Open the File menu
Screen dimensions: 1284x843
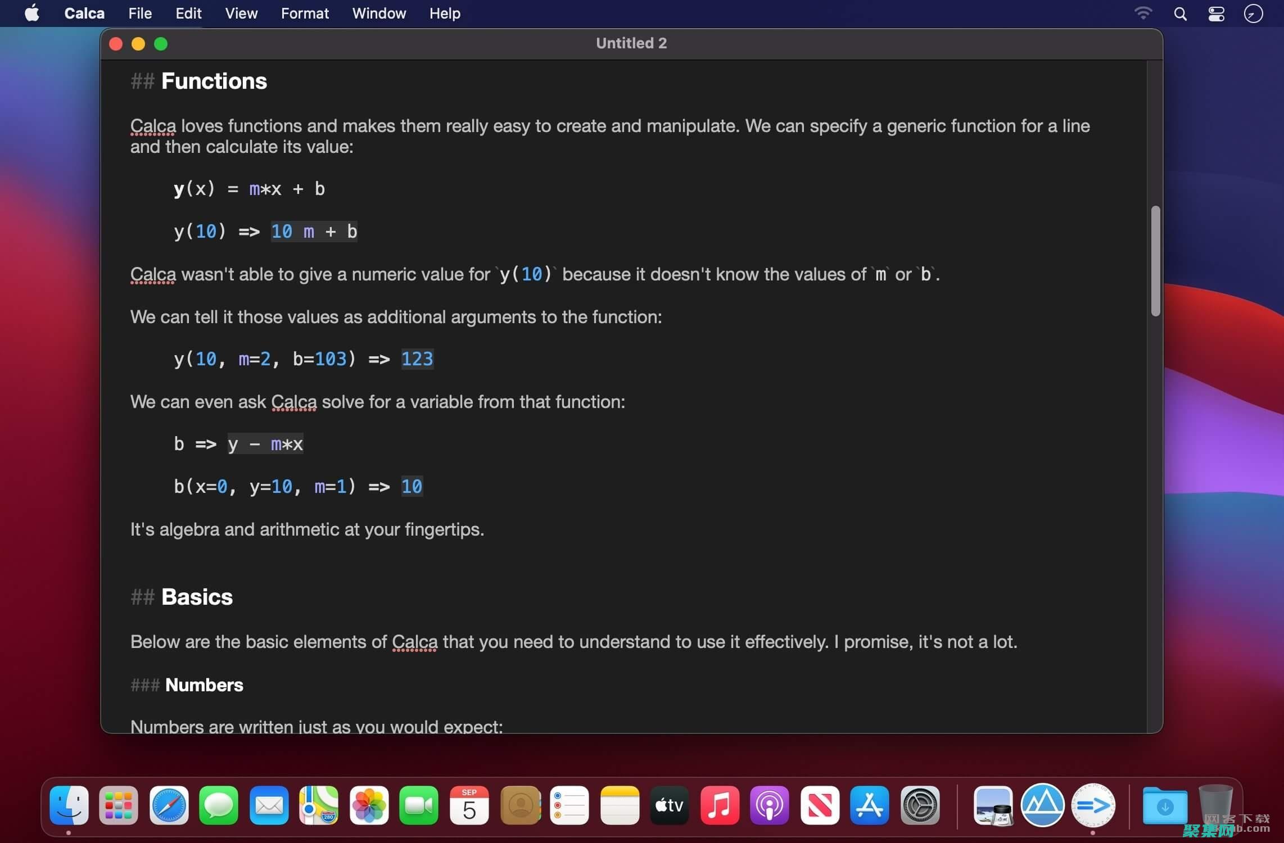point(139,13)
